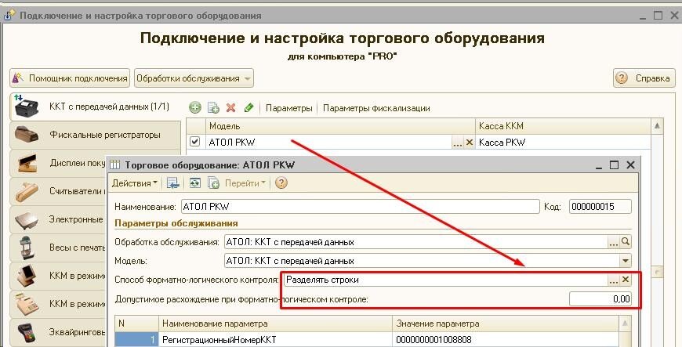Click the copy equipment row icon
The width and height of the screenshot is (682, 347).
tap(213, 108)
